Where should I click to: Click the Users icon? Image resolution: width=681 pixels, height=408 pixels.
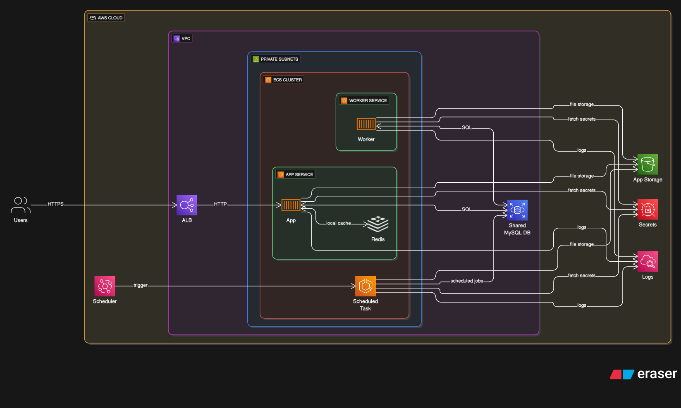pos(20,205)
